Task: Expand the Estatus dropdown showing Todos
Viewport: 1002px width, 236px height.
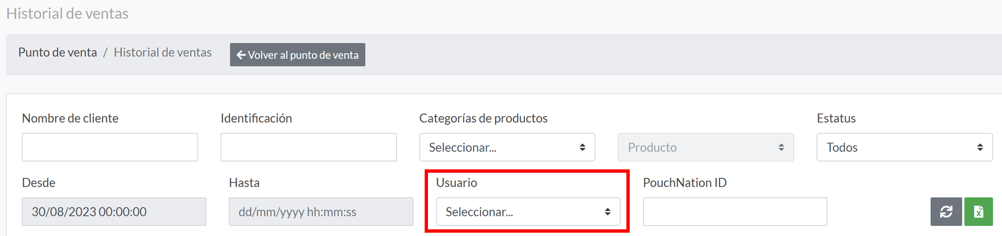Action: 904,147
